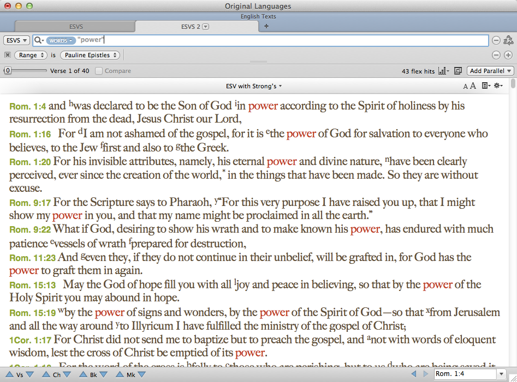
Task: Close the Range search criterion x box
Action: tap(8, 55)
